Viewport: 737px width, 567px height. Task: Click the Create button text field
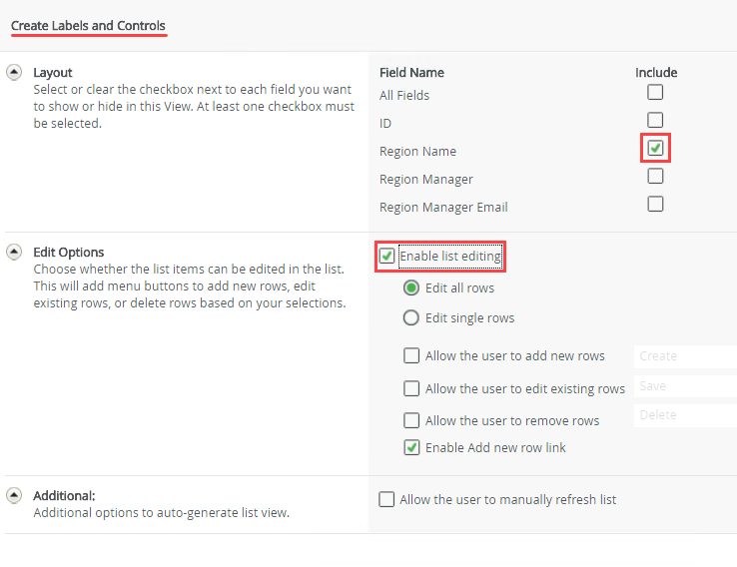tap(685, 356)
